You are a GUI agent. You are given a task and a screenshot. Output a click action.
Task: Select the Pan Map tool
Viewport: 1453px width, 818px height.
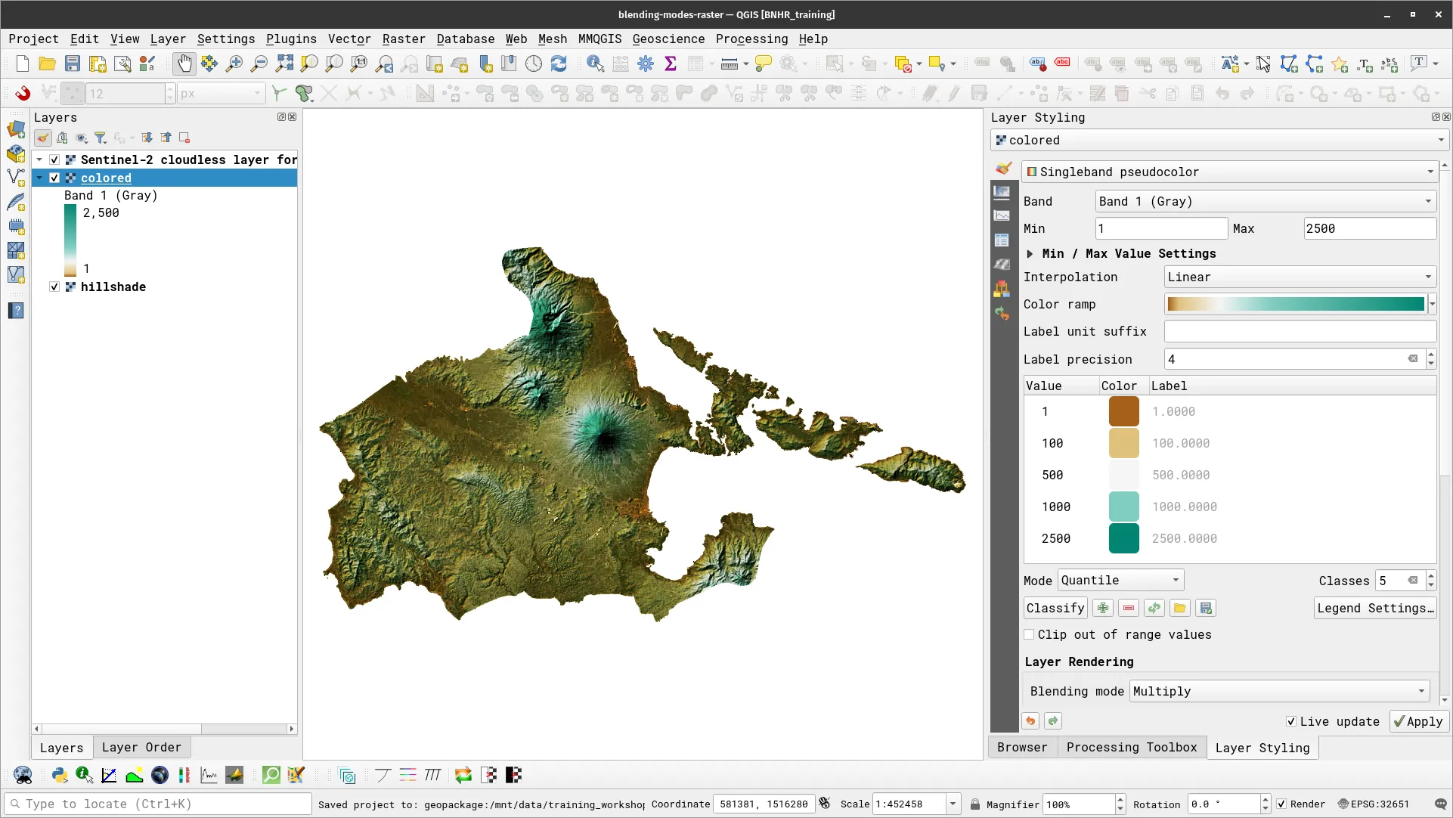point(184,64)
